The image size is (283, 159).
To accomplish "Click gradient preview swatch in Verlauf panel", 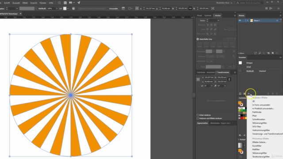I will click(241, 145).
